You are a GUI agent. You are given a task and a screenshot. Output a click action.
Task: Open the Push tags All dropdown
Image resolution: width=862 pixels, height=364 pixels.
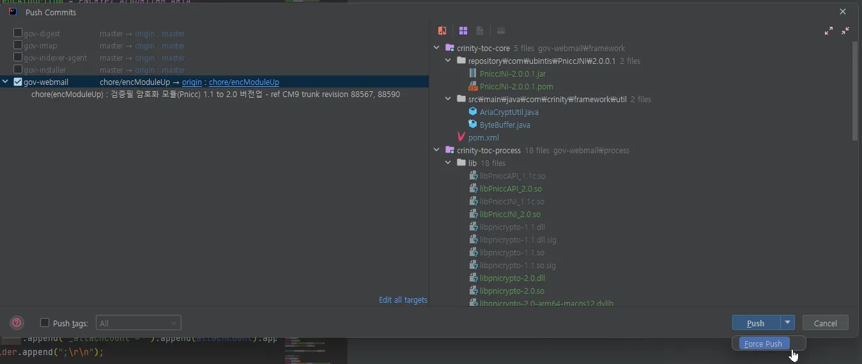pos(139,323)
